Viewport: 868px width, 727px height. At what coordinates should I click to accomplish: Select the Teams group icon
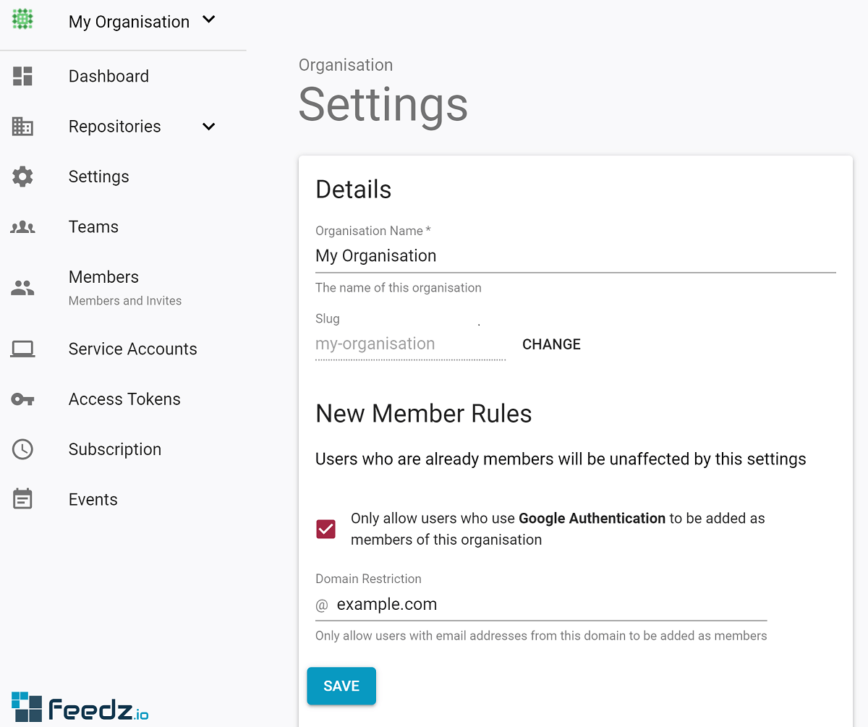click(22, 226)
